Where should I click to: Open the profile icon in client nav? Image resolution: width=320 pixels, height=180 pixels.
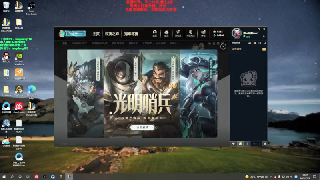coord(155,33)
